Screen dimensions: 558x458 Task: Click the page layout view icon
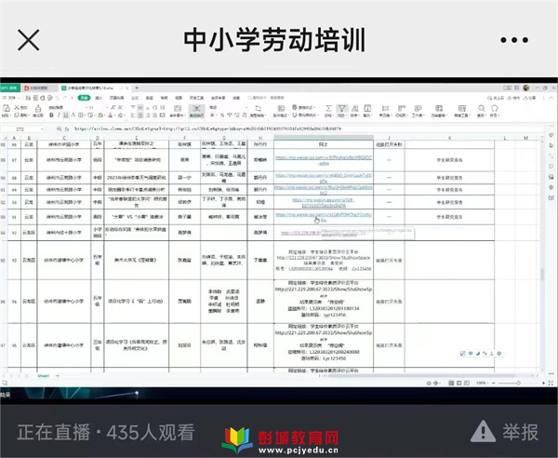click(x=458, y=383)
